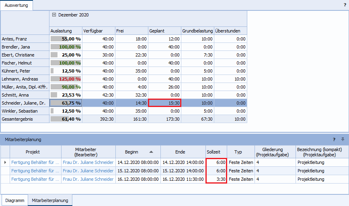
Task: Click the sort arrow in the Beginn column
Action: (x=151, y=152)
